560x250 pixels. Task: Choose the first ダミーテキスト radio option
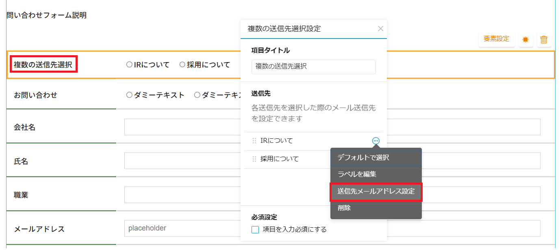[129, 95]
